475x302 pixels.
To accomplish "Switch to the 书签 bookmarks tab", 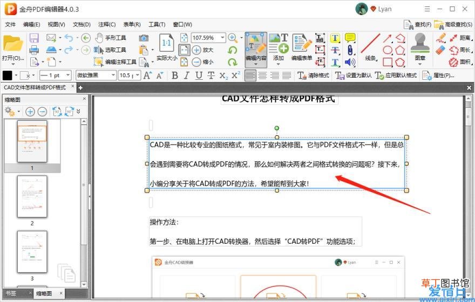I will (11, 293).
